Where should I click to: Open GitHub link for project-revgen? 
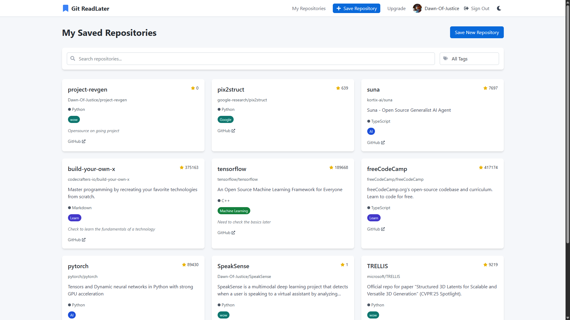tap(77, 141)
